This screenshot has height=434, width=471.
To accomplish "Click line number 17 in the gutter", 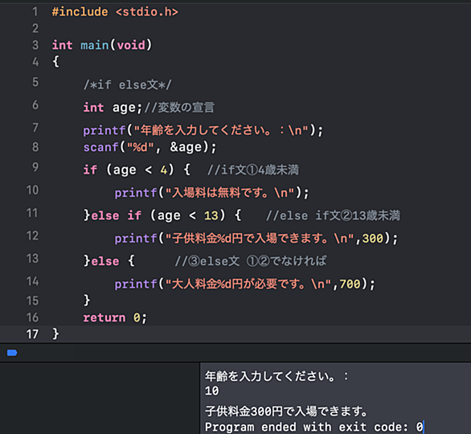I will coord(32,334).
